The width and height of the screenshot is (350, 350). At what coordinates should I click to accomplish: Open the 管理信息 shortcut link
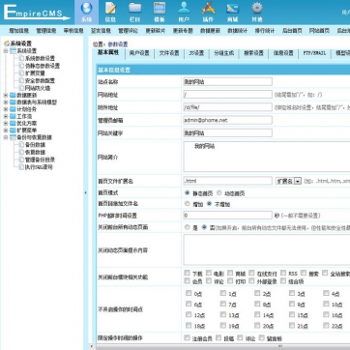[46, 31]
